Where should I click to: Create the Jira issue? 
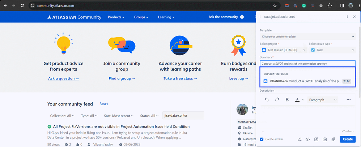click(x=348, y=139)
